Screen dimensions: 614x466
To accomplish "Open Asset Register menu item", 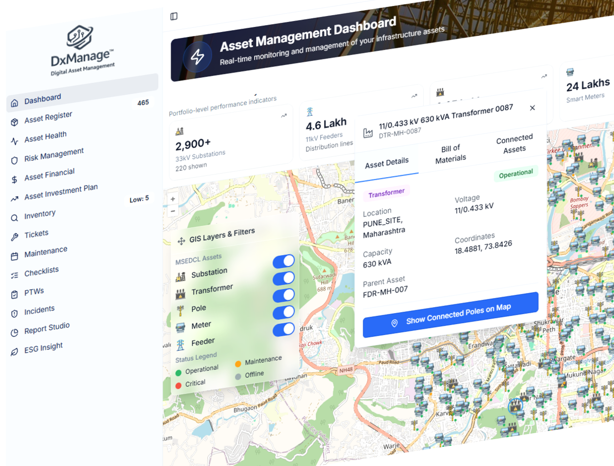I will coord(48,118).
